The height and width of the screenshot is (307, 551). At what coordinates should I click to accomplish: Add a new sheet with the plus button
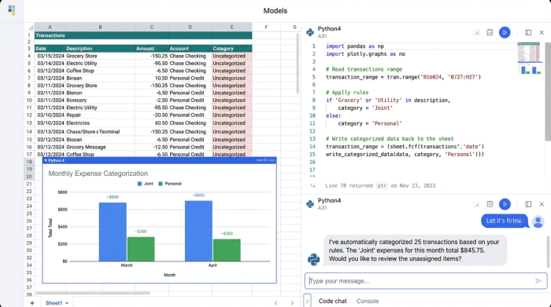pyautogui.click(x=32, y=303)
